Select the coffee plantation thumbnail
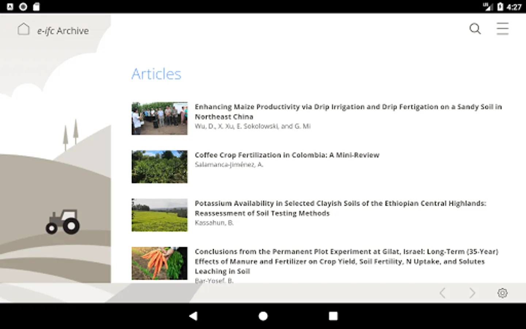 coord(160,167)
